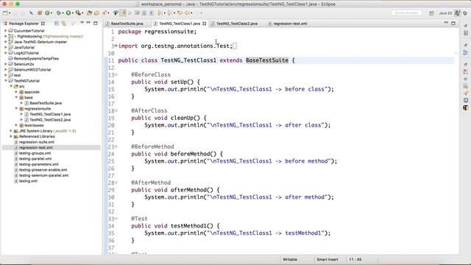
Task: Switch to the Java EE perspective
Action: pyautogui.click(x=445, y=13)
